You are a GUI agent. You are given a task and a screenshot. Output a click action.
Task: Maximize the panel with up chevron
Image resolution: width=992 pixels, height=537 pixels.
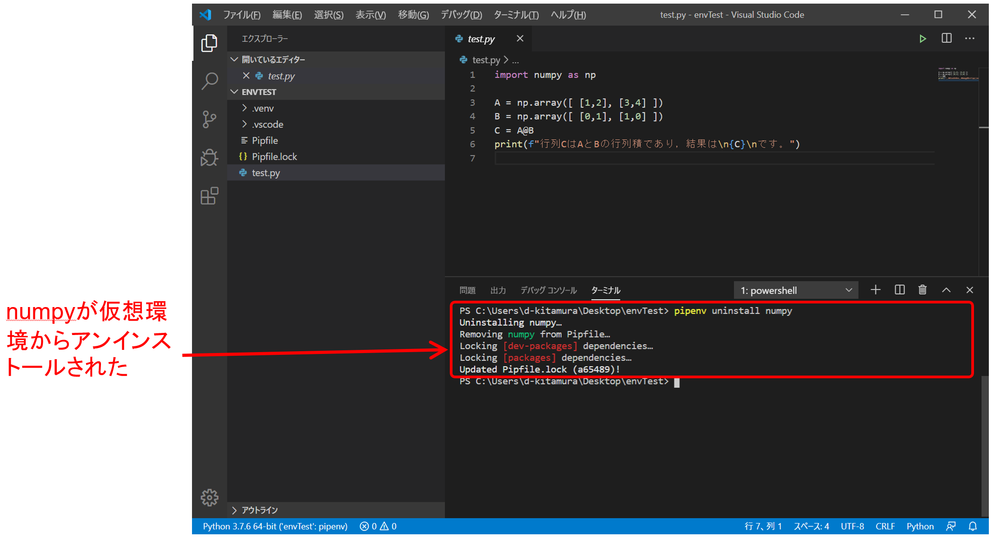946,290
